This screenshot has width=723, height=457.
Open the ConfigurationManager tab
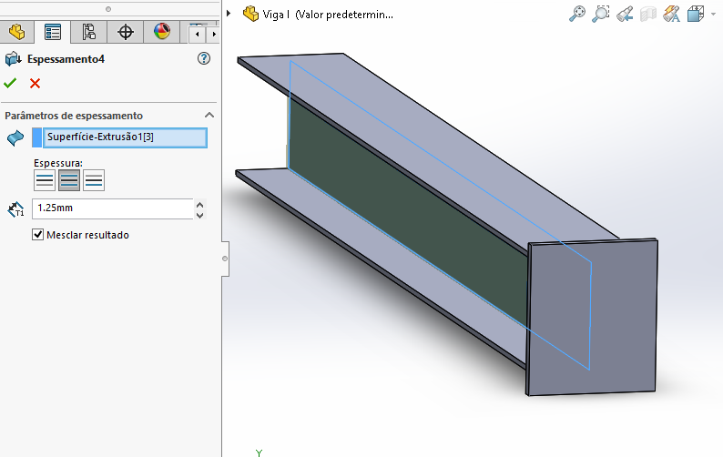pos(89,32)
